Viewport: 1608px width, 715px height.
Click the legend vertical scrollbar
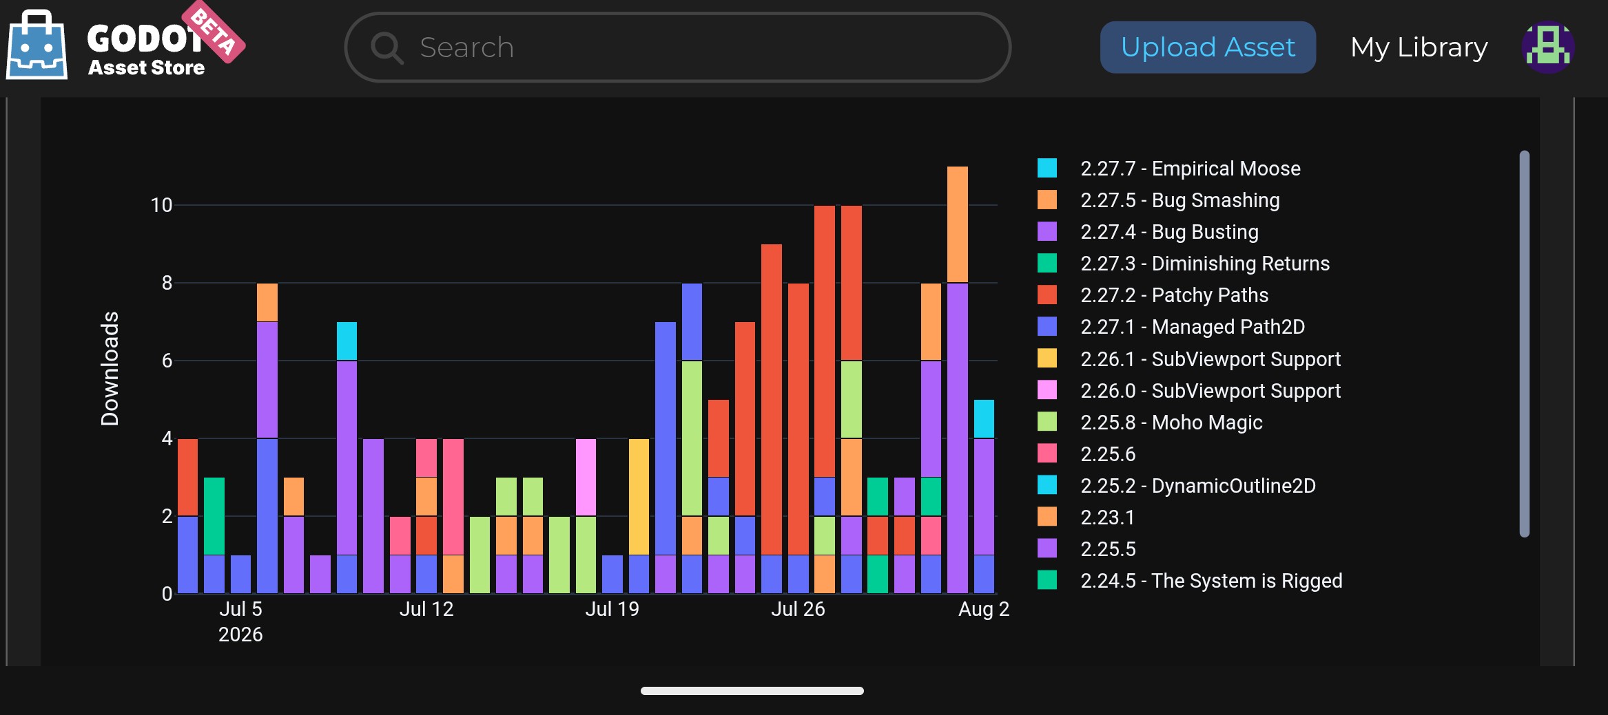(x=1524, y=343)
